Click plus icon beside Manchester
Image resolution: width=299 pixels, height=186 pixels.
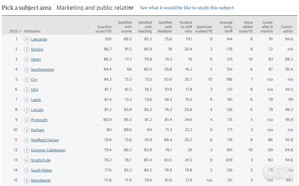coord(27,180)
